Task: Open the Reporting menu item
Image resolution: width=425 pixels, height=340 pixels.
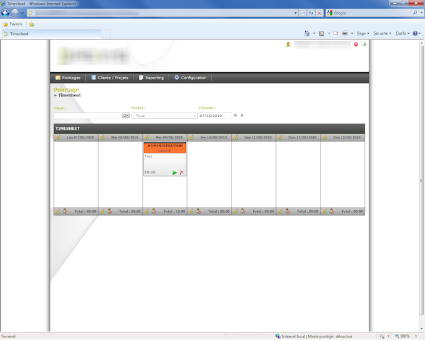Action: 151,78
